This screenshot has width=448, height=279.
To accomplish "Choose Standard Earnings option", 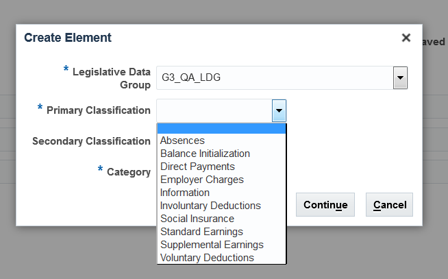I will point(201,232).
